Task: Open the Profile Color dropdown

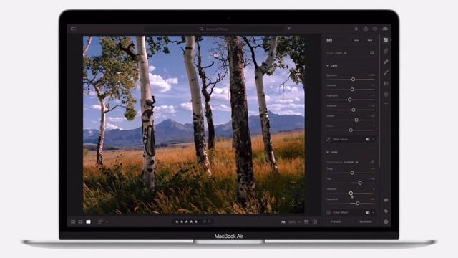Action: [341, 53]
